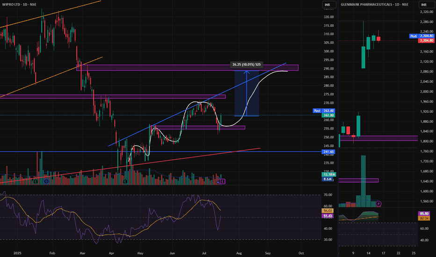Select the purple resistance rectangle near 290
The image size is (436, 257).
188,68
